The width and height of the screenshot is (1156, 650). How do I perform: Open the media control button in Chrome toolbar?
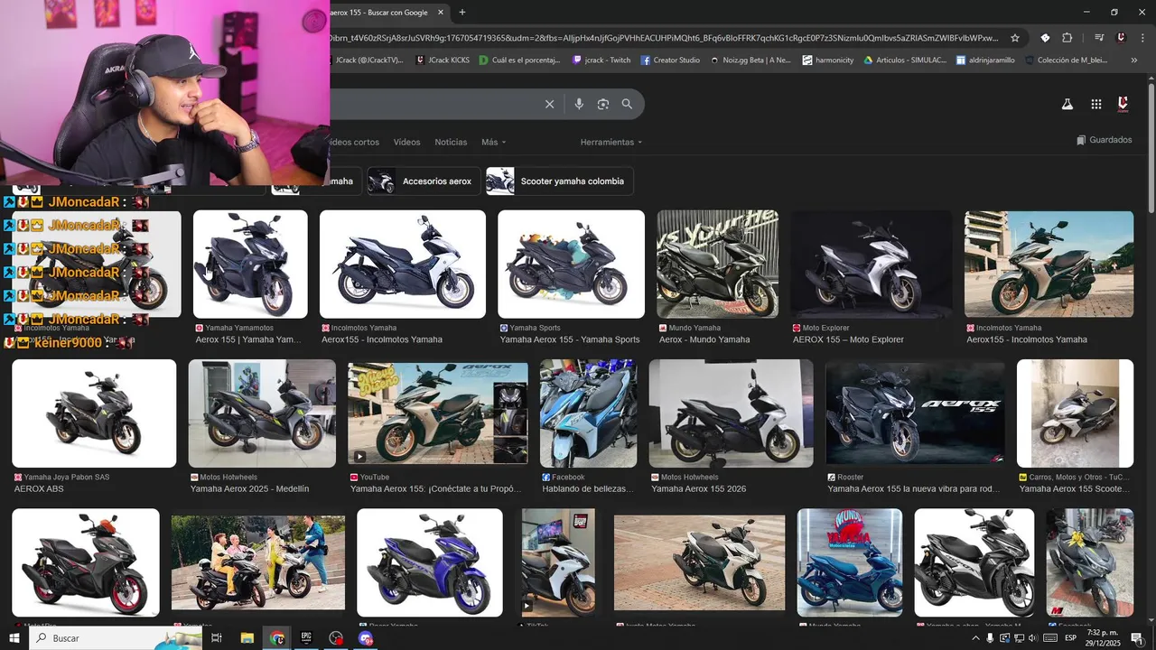tap(1099, 38)
